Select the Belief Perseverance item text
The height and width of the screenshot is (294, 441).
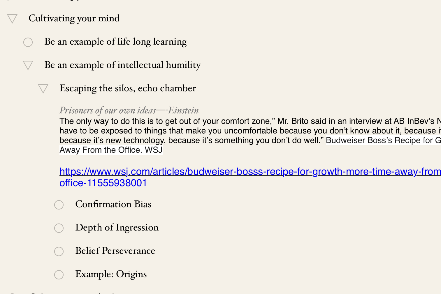pos(115,251)
